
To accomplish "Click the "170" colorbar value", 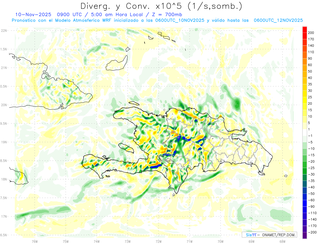I will pyautogui.click(x=311, y=39).
